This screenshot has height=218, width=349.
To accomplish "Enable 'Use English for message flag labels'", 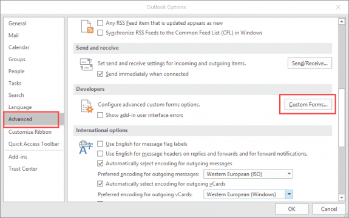I will pos(100,144).
